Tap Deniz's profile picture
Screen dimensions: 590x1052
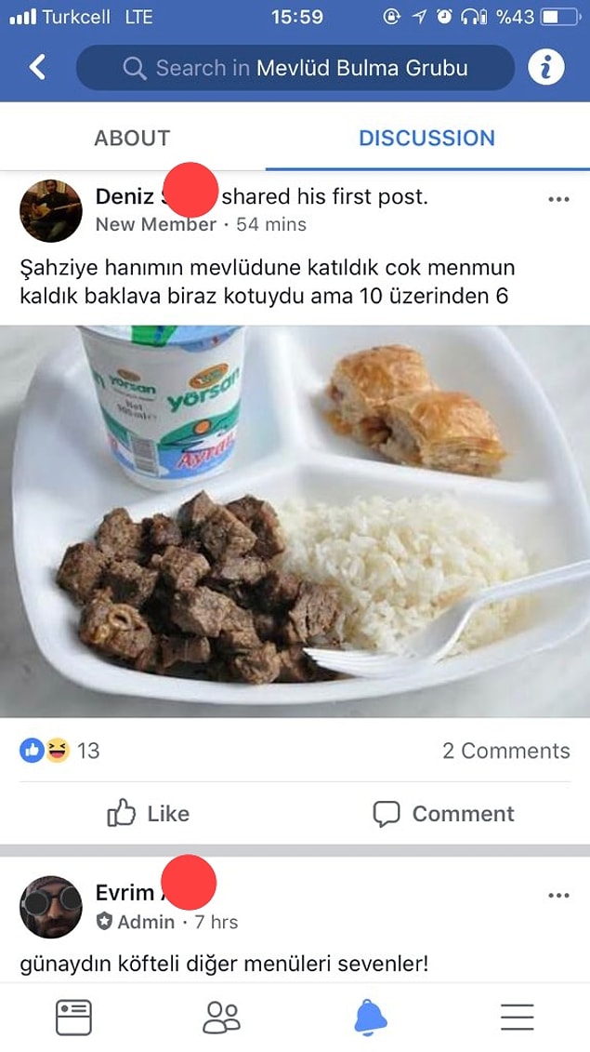pos(51,210)
